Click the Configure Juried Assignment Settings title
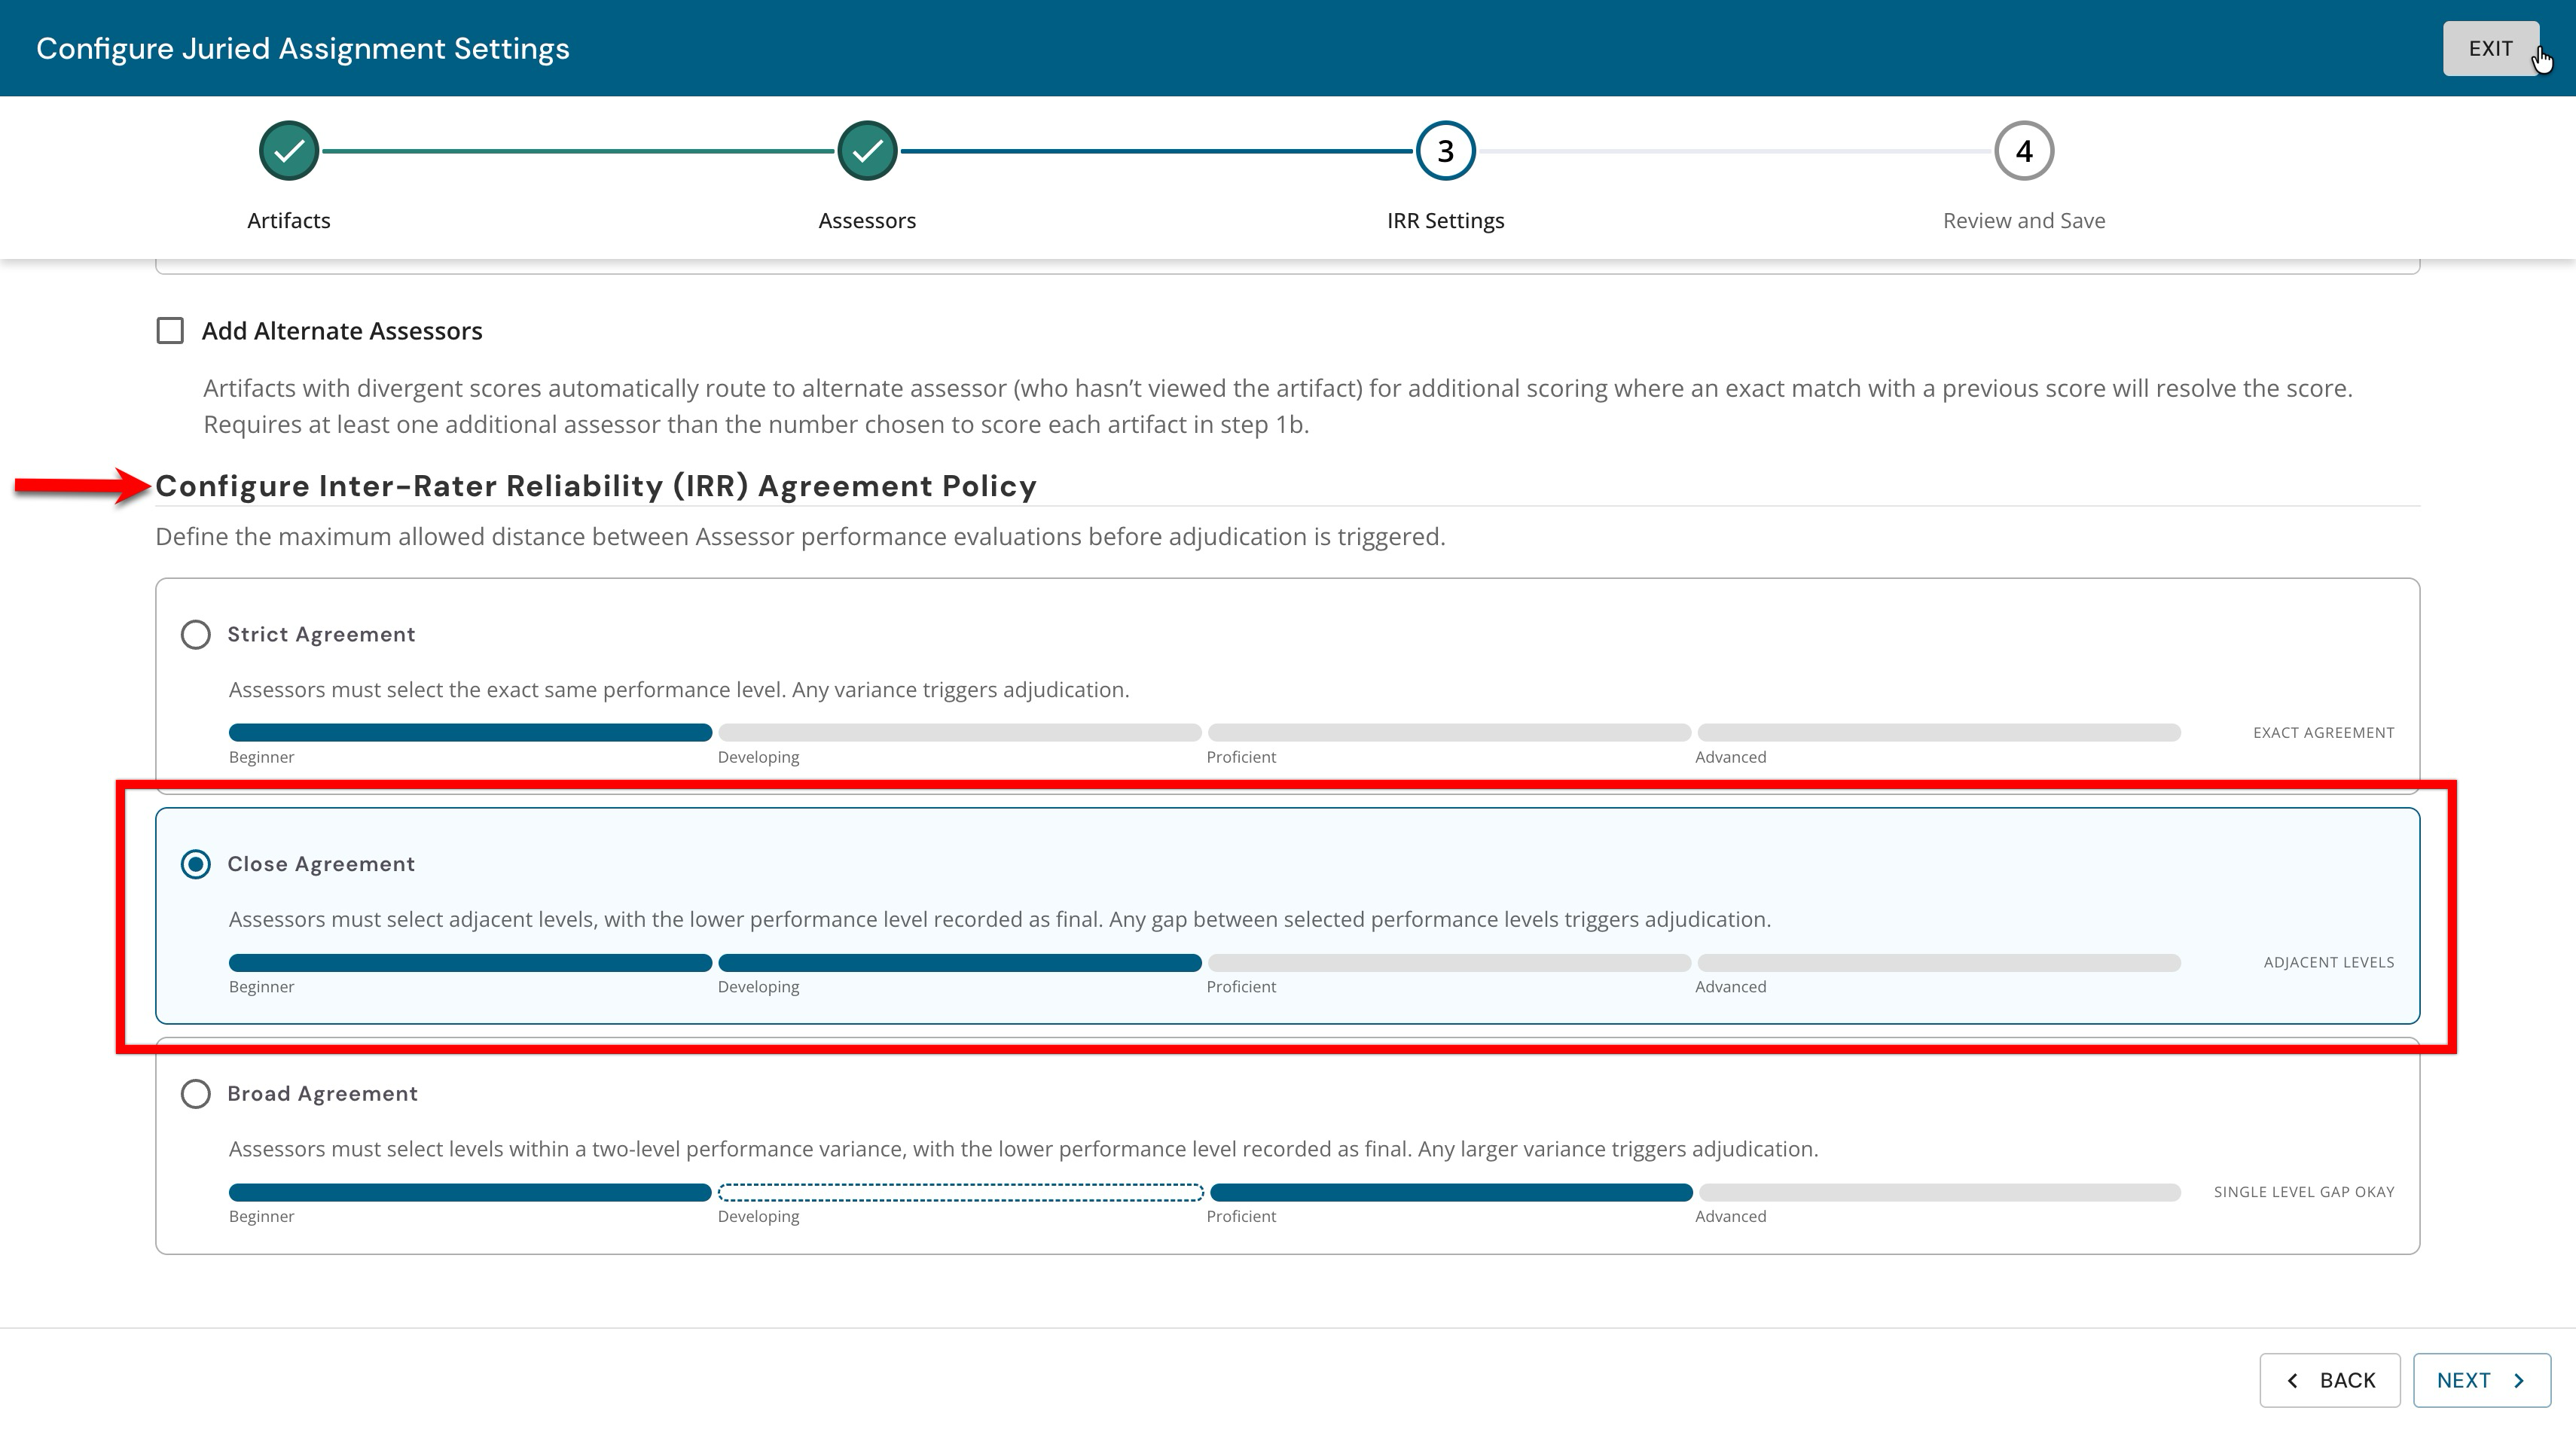Image resolution: width=2576 pixels, height=1432 pixels. 302,49
